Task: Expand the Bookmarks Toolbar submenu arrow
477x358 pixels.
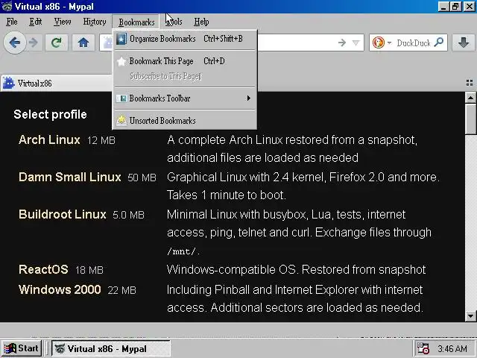Action: pyautogui.click(x=248, y=98)
